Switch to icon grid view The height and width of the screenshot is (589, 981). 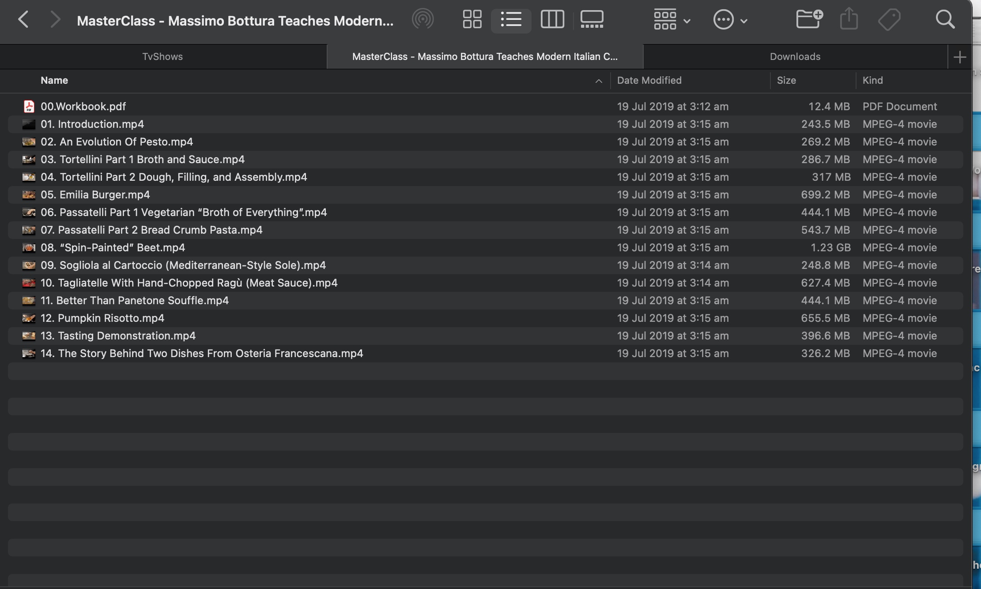coord(472,20)
